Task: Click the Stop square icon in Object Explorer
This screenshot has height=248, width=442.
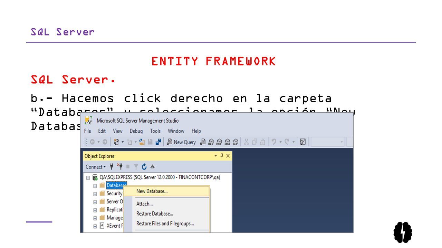Action: [128, 167]
